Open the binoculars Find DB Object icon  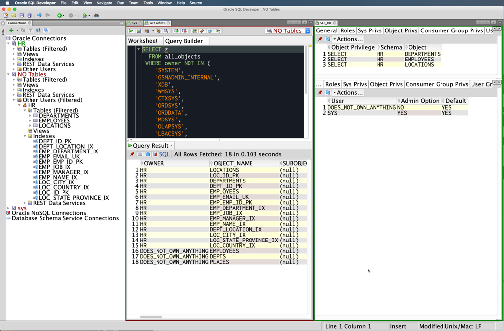click(96, 16)
